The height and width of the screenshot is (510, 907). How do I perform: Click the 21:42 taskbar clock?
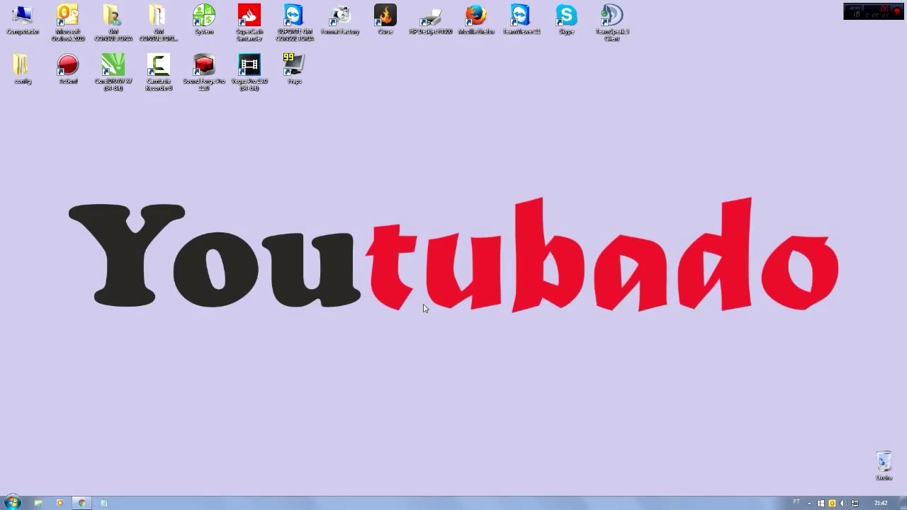coord(881,503)
